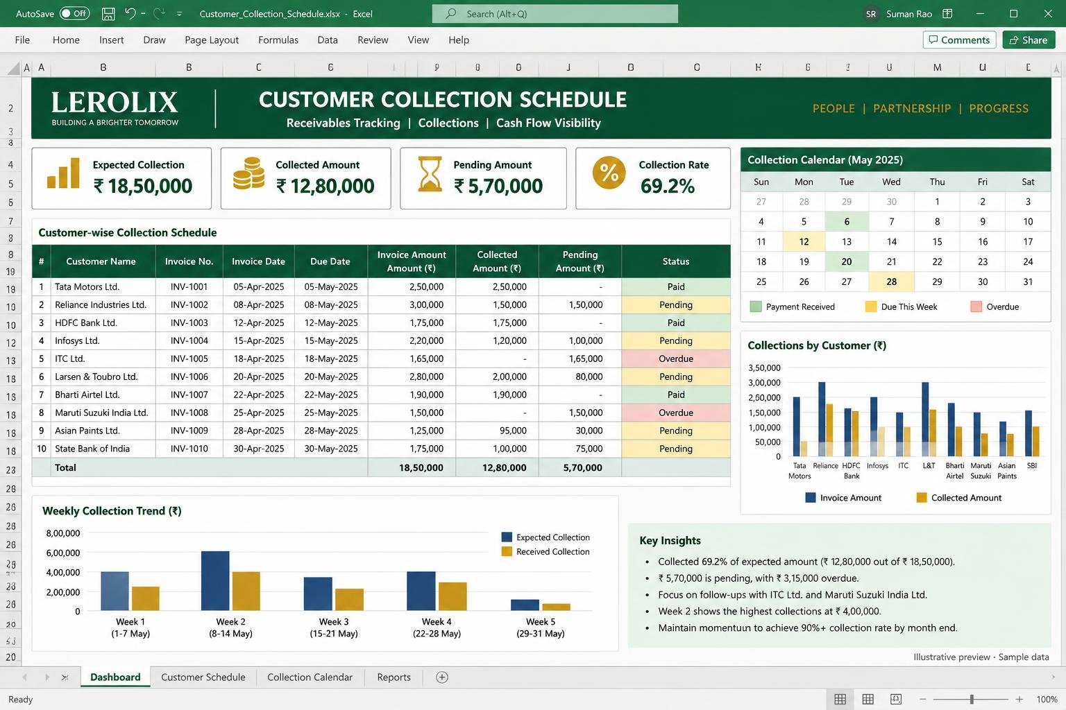This screenshot has height=710, width=1066.
Task: Click the 69.2% Collection Rate value
Action: tap(668, 186)
